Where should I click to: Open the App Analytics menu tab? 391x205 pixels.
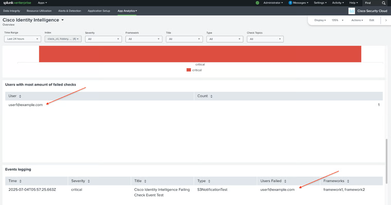coord(127,11)
